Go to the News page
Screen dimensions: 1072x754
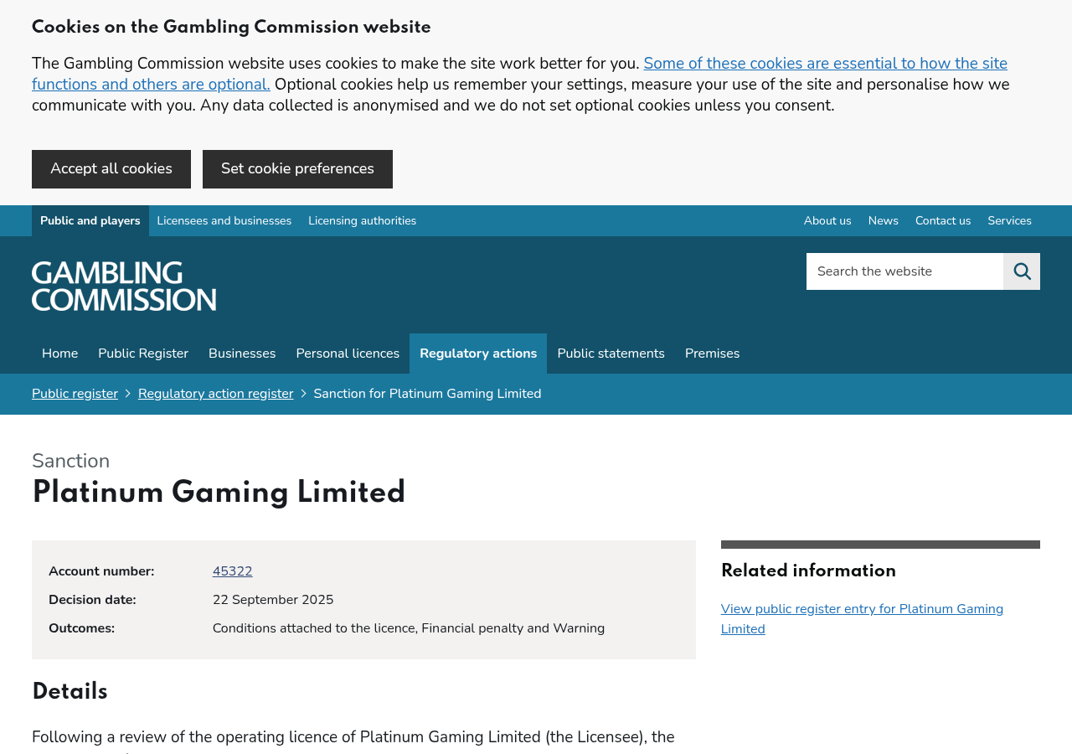tap(884, 221)
